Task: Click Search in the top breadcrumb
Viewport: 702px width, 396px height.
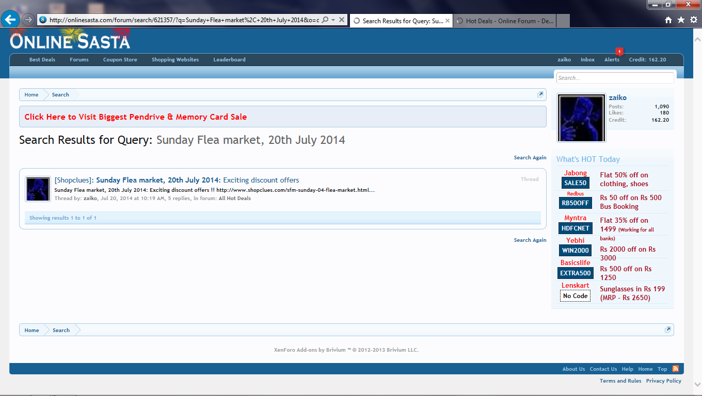Action: click(60, 95)
